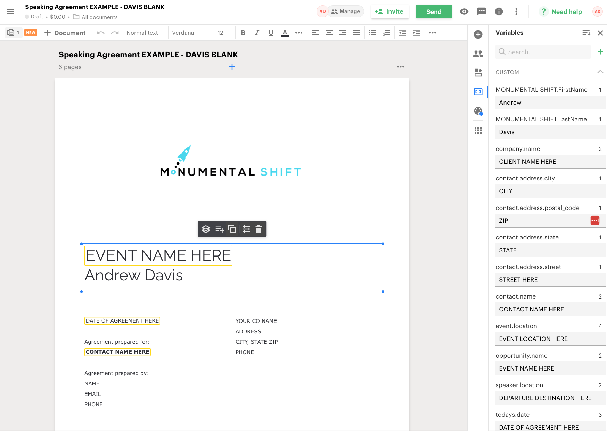Open block layers icon in floating toolbar
607x431 pixels.
click(x=206, y=229)
